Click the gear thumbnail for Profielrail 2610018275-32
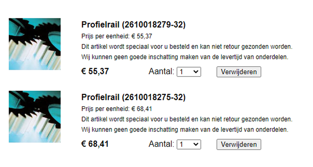The image size is (313, 167). coord(35,117)
